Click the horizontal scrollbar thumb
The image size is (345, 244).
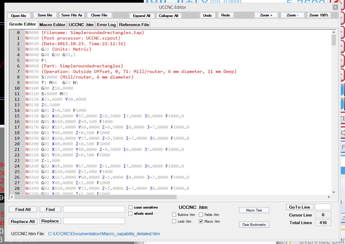click(x=96, y=197)
